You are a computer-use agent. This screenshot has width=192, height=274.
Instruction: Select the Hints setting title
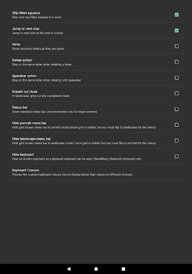tap(16, 44)
